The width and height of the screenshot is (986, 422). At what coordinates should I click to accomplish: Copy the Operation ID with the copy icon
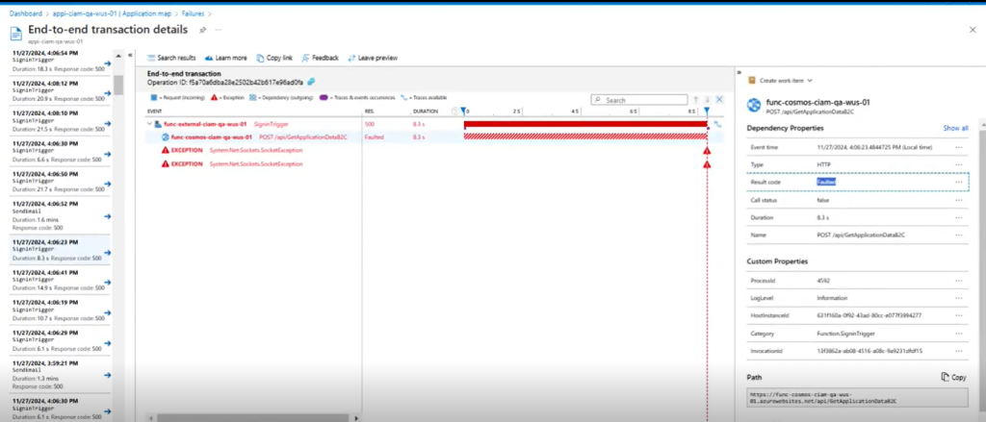[x=311, y=82]
